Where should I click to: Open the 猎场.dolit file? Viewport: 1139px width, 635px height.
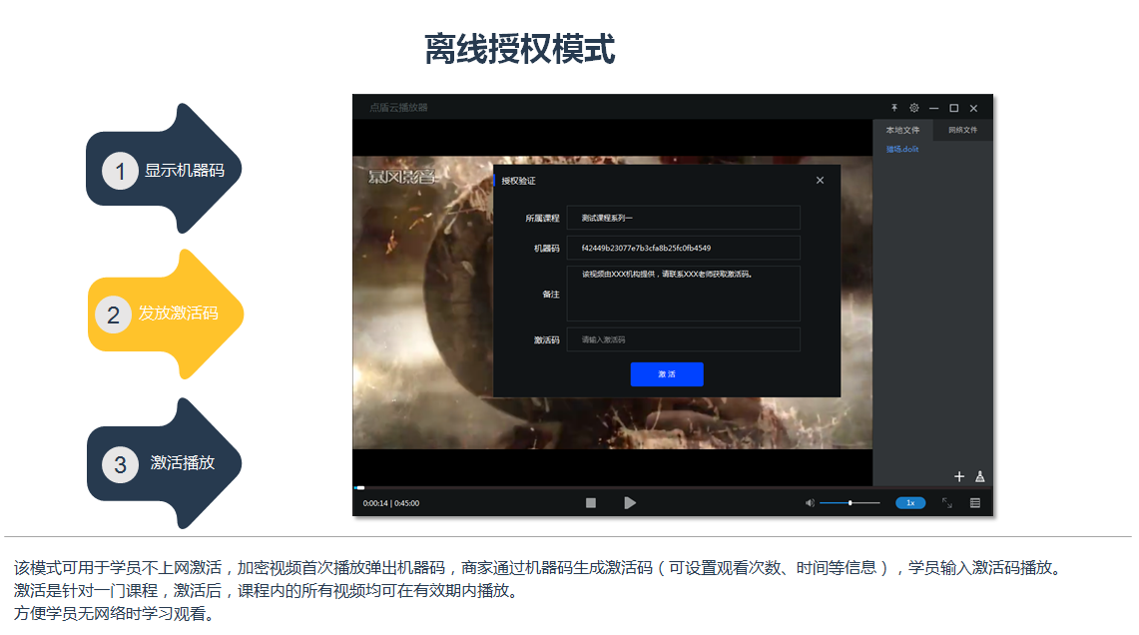pyautogui.click(x=901, y=148)
